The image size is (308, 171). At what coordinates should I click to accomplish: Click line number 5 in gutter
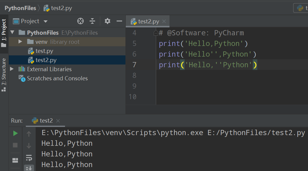[134, 44]
